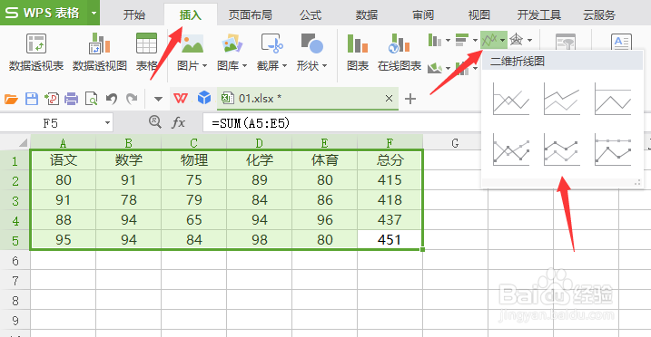Click the formula lookup magnifier icon
651x337 pixels.
pos(155,122)
